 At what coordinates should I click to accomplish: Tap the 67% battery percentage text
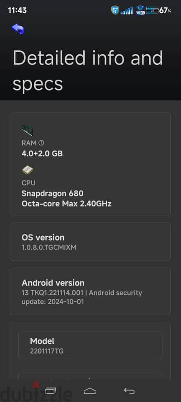coord(165,10)
